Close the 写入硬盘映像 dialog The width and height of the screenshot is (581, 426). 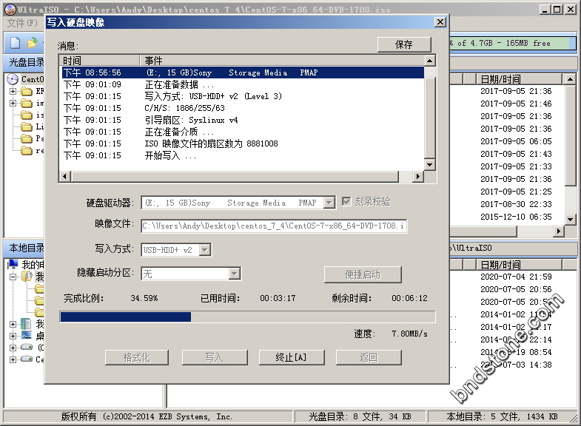[440, 22]
